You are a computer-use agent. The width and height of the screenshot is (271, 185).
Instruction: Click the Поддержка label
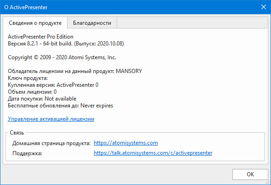(27, 153)
